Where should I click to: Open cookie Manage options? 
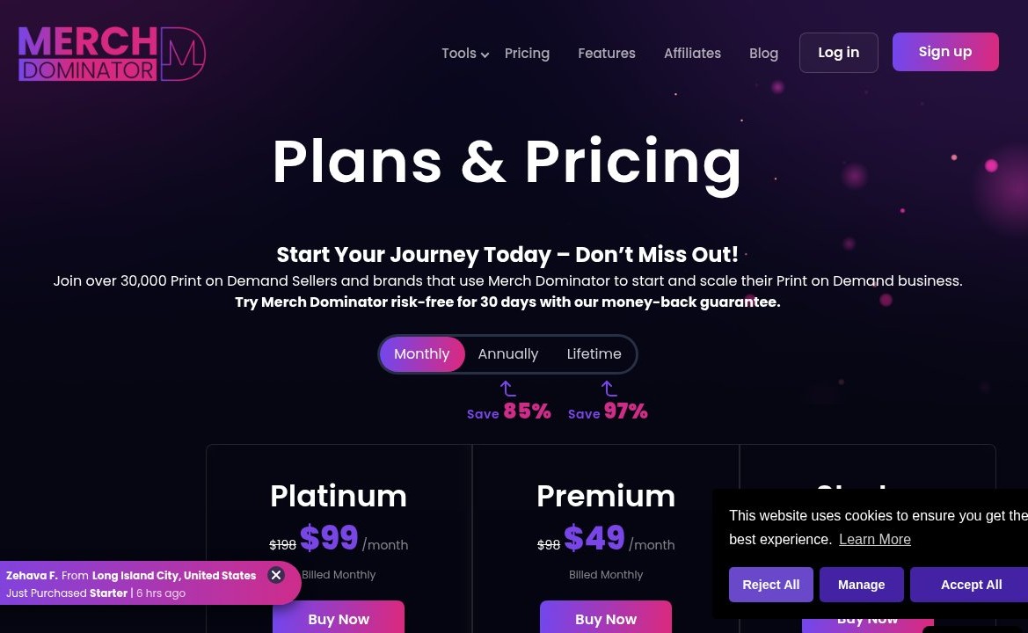pos(862,585)
